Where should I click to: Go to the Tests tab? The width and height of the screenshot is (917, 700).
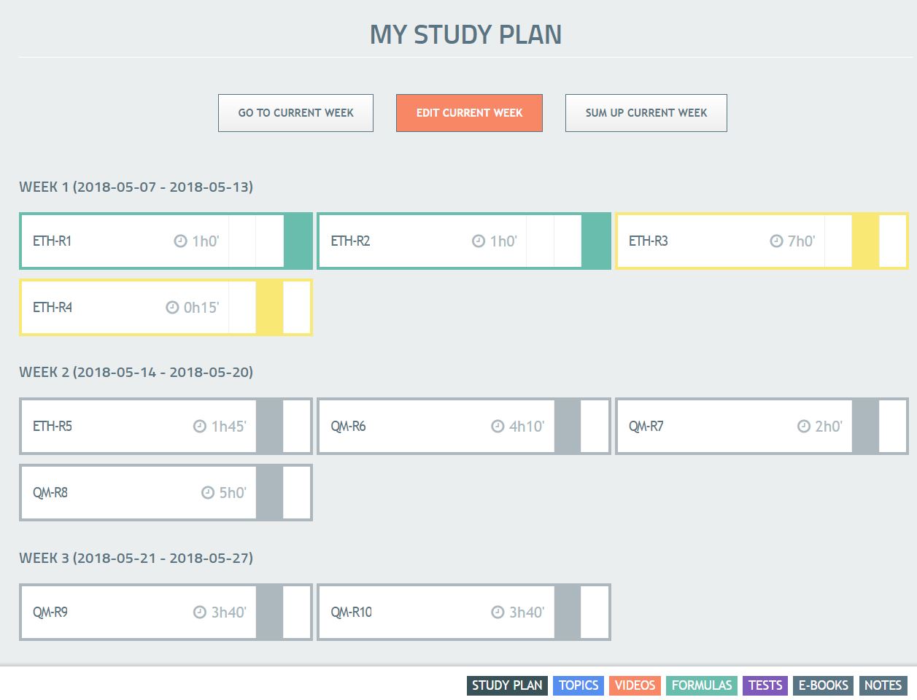(765, 685)
